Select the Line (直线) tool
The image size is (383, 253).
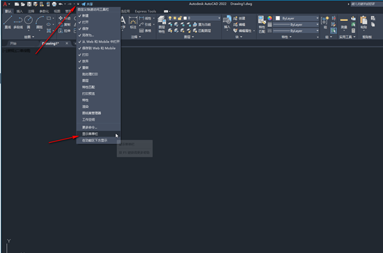pos(8,22)
